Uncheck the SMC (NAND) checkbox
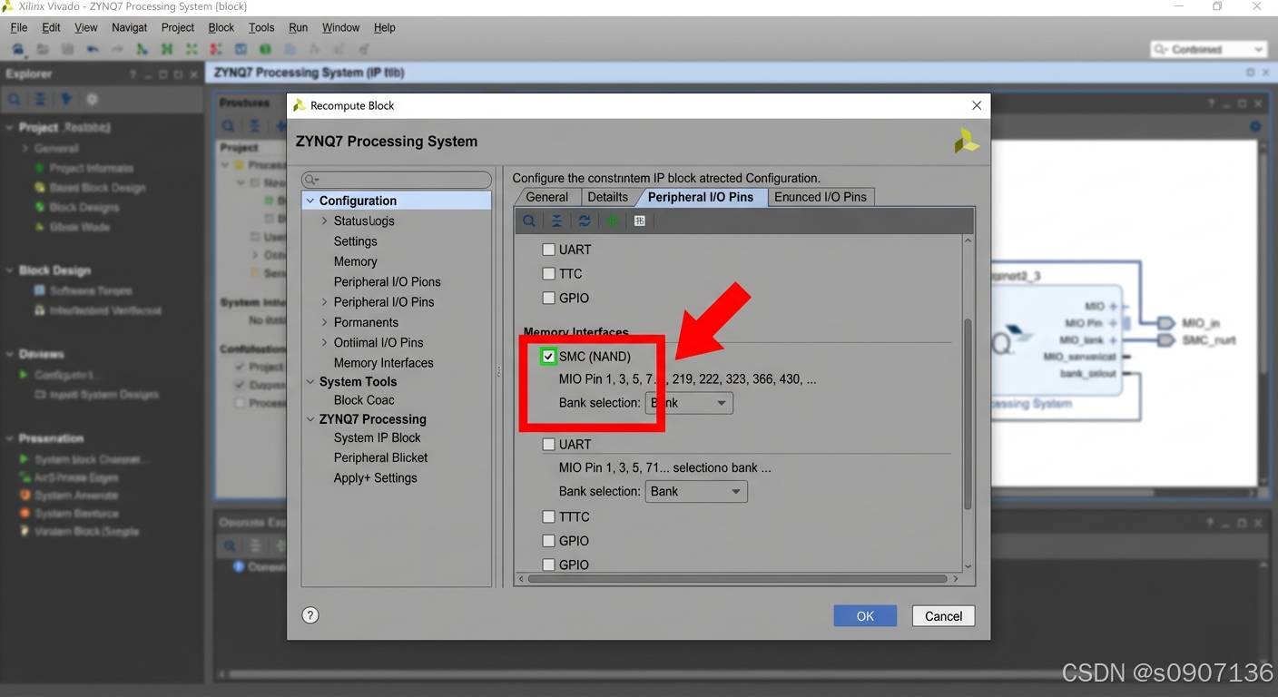 (x=548, y=357)
